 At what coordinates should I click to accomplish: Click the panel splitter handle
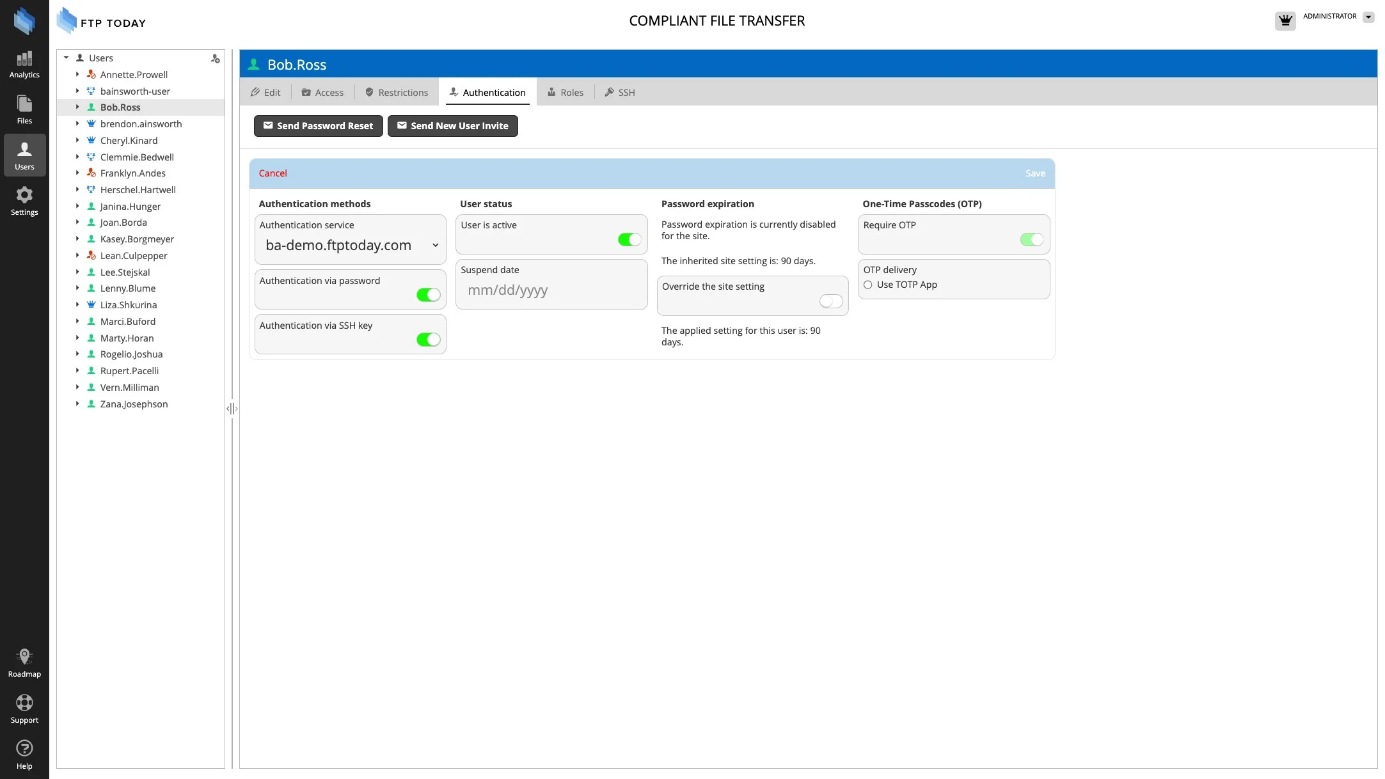[232, 409]
